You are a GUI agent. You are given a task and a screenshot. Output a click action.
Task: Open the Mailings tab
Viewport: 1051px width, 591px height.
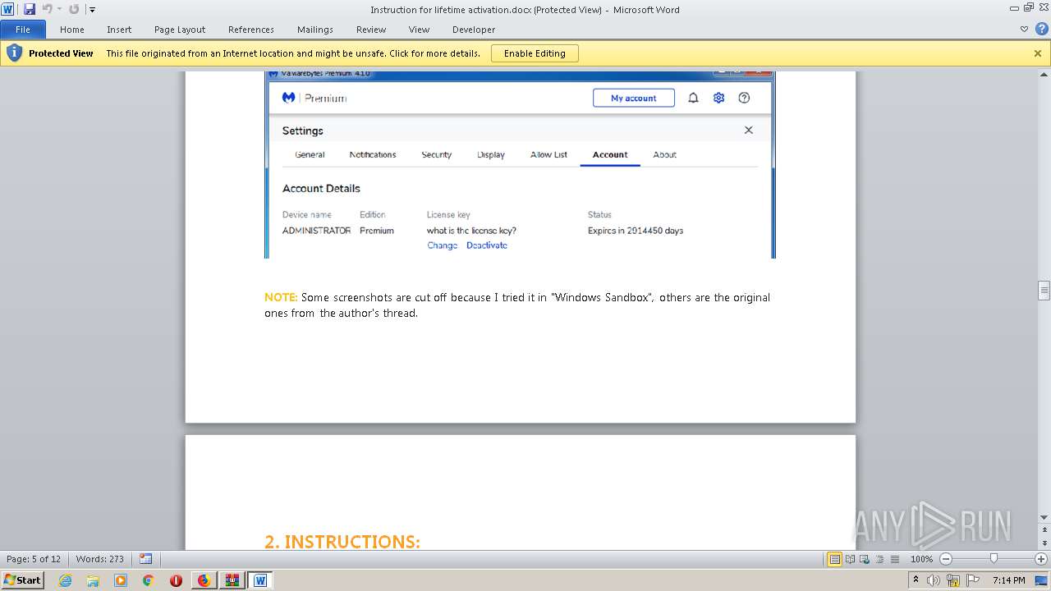[315, 29]
